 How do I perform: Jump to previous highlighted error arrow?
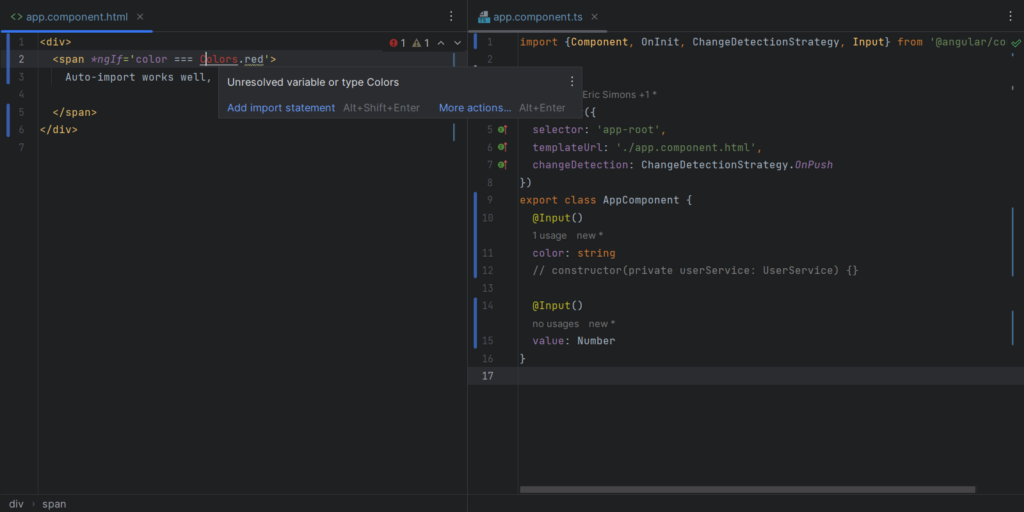tap(441, 43)
